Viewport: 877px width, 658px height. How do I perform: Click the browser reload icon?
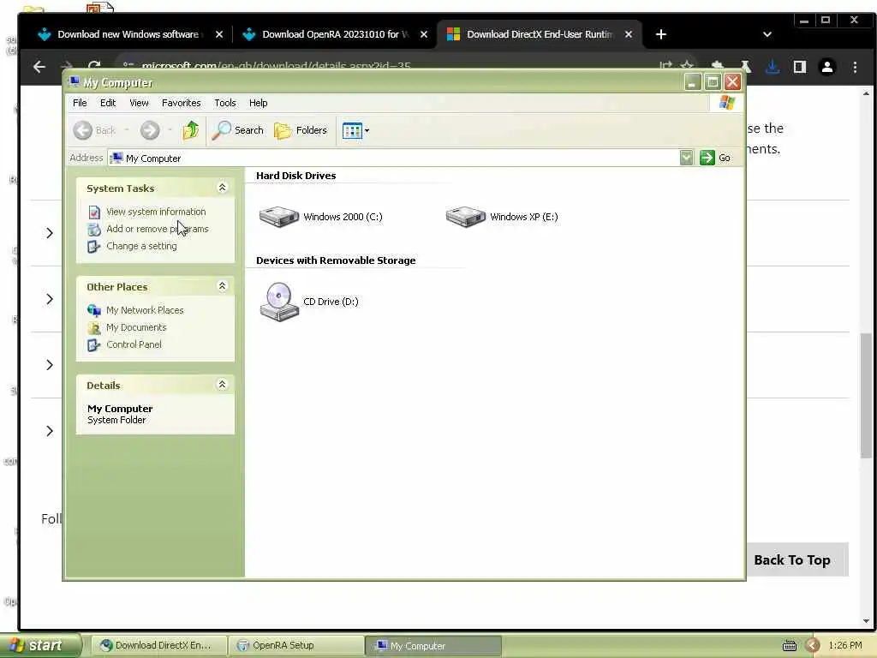click(94, 66)
